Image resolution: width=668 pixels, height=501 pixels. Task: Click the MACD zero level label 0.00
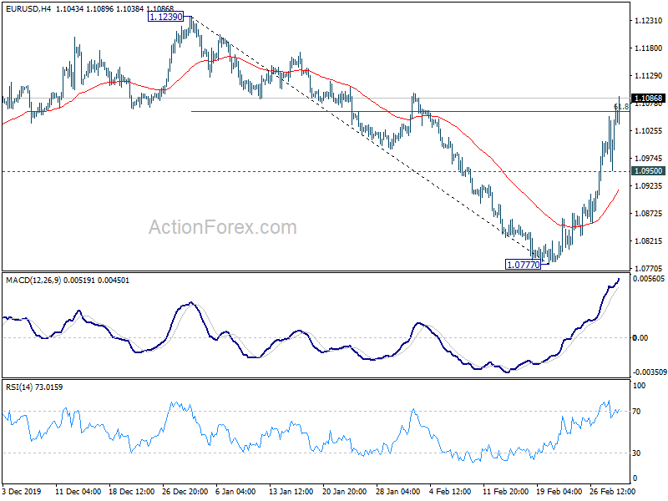[x=640, y=338]
